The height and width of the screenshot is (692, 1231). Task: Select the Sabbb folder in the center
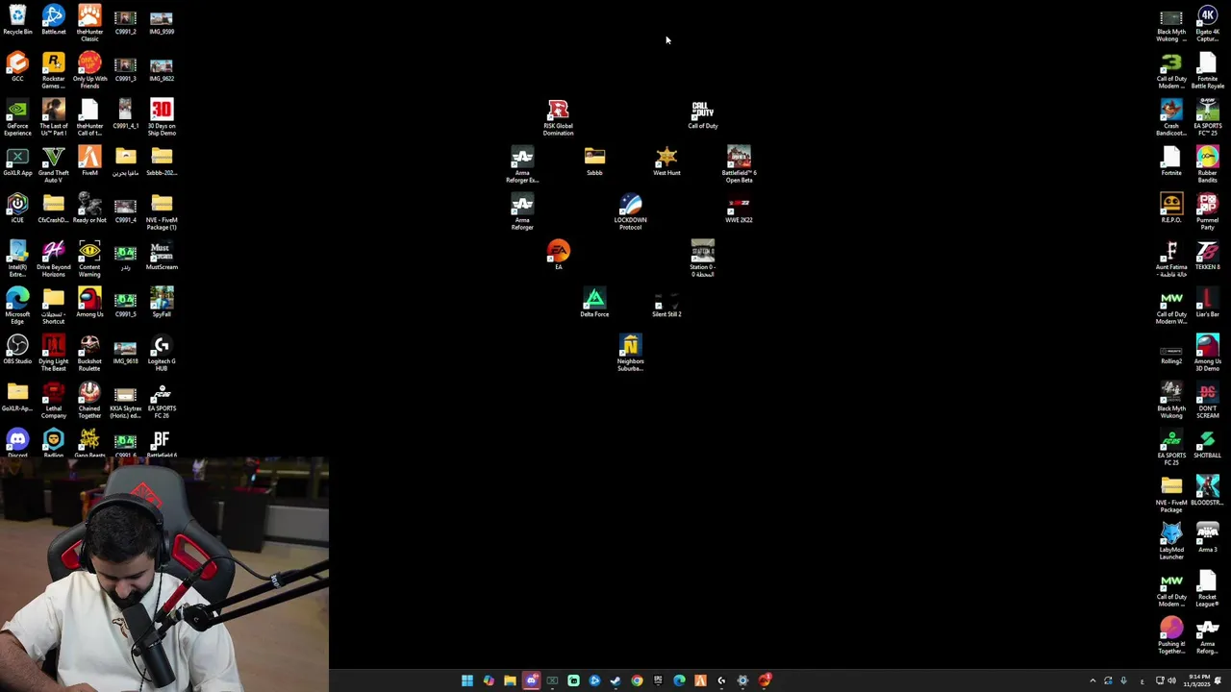[594, 161]
